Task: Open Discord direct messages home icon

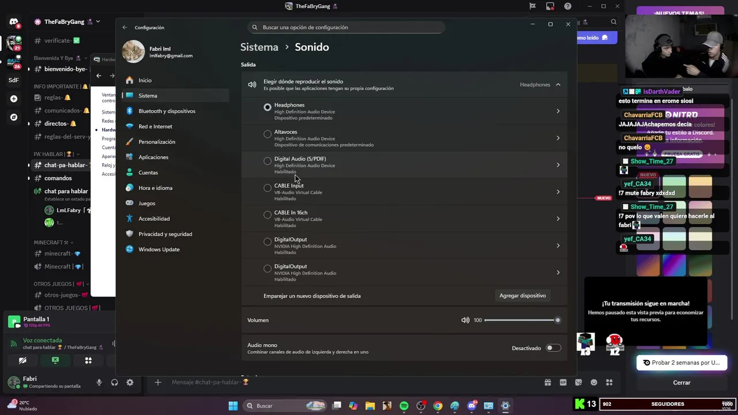Action: (x=14, y=22)
